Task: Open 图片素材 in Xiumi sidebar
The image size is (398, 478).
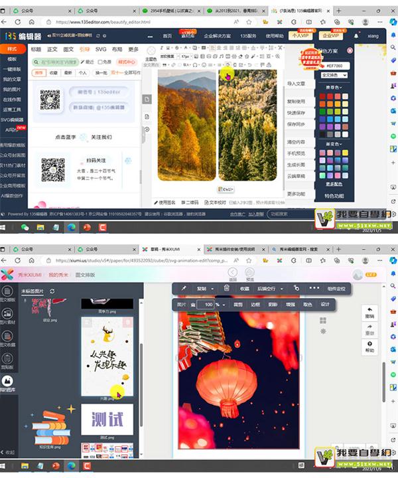Action: 7,316
